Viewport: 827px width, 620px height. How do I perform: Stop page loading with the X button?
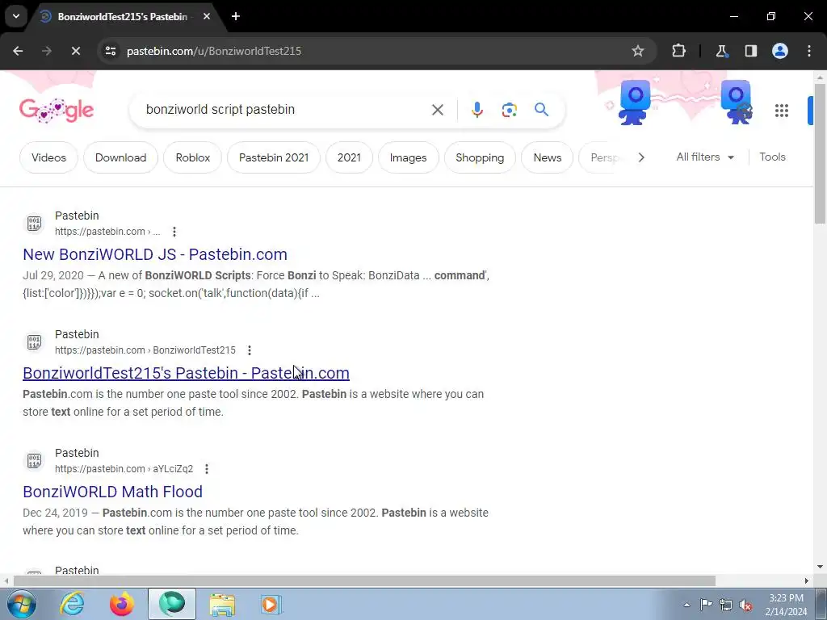tap(75, 51)
